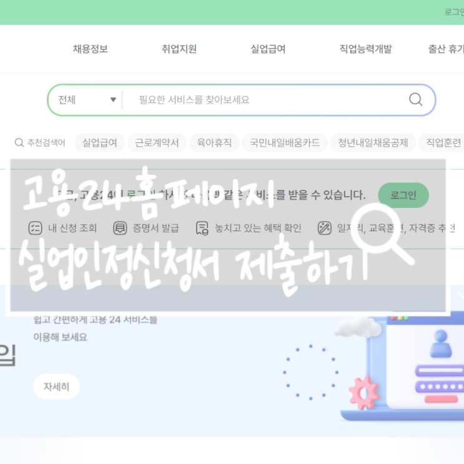Click the pink gear illustration
464x464 pixels.
pyautogui.click(x=363, y=393)
